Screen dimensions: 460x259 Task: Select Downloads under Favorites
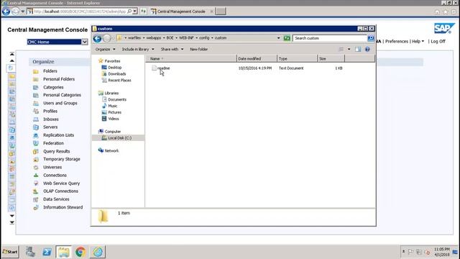(x=116, y=74)
